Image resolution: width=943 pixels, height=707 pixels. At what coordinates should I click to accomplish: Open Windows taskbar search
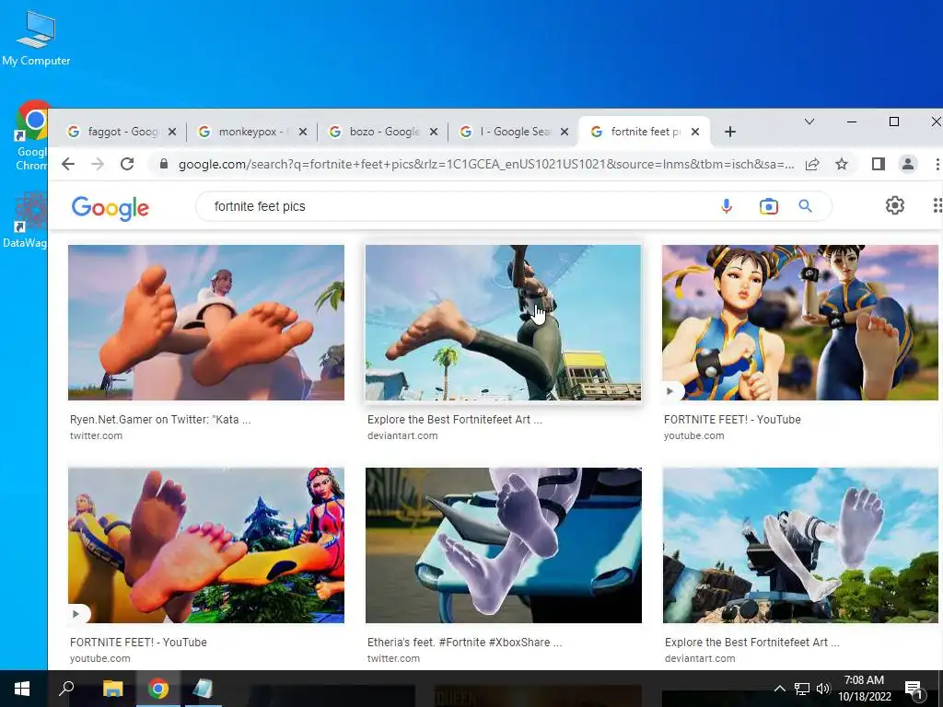pyautogui.click(x=66, y=689)
